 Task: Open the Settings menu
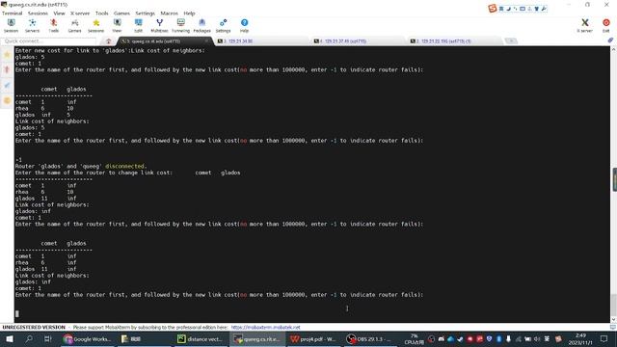coord(146,13)
